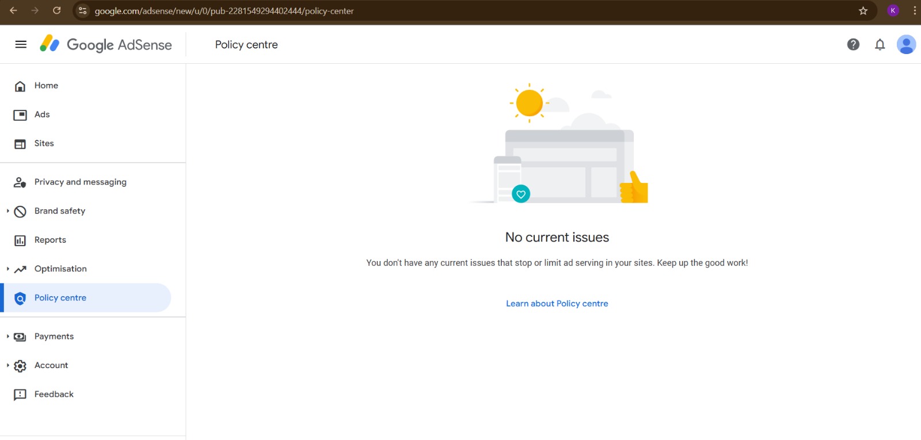
Task: Click the Feedback speech bubble icon
Action: (x=20, y=395)
